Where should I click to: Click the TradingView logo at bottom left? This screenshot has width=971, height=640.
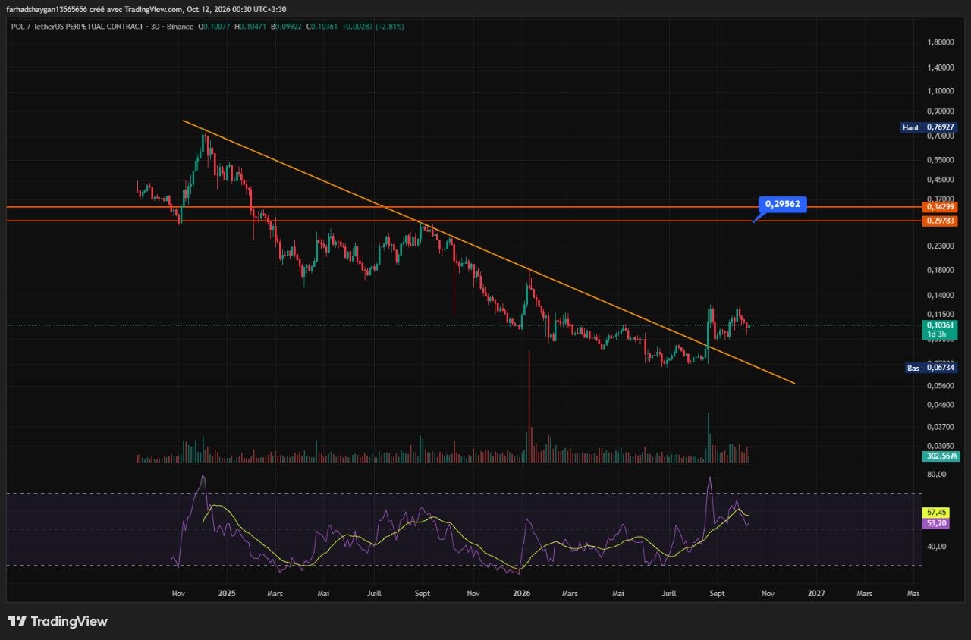coord(58,622)
